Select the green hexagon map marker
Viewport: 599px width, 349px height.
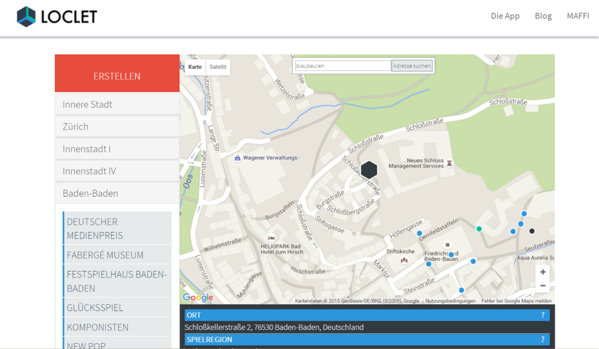click(479, 229)
